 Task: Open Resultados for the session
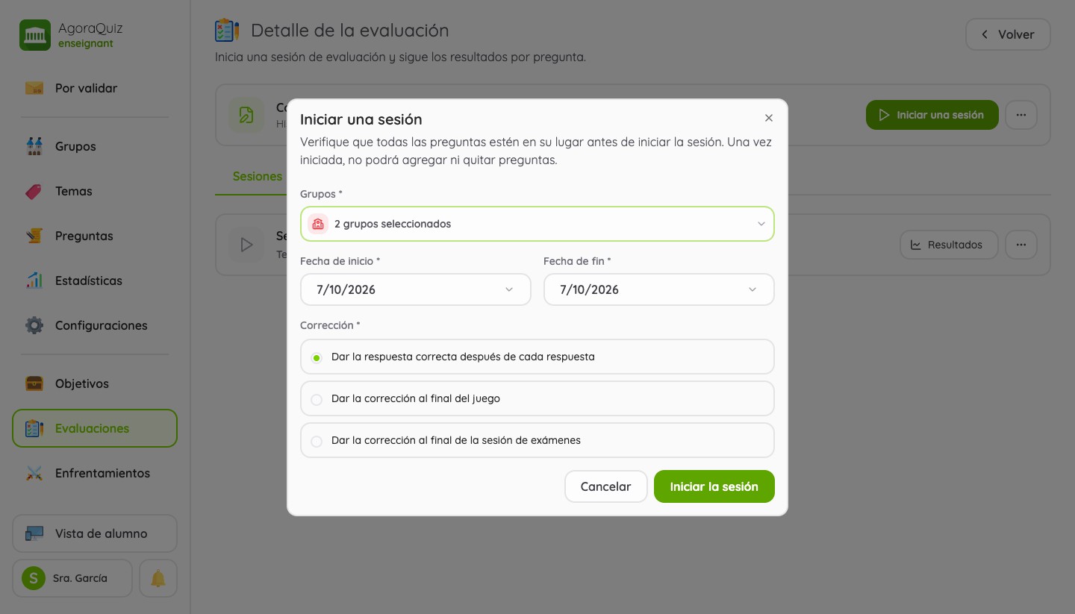coord(949,245)
